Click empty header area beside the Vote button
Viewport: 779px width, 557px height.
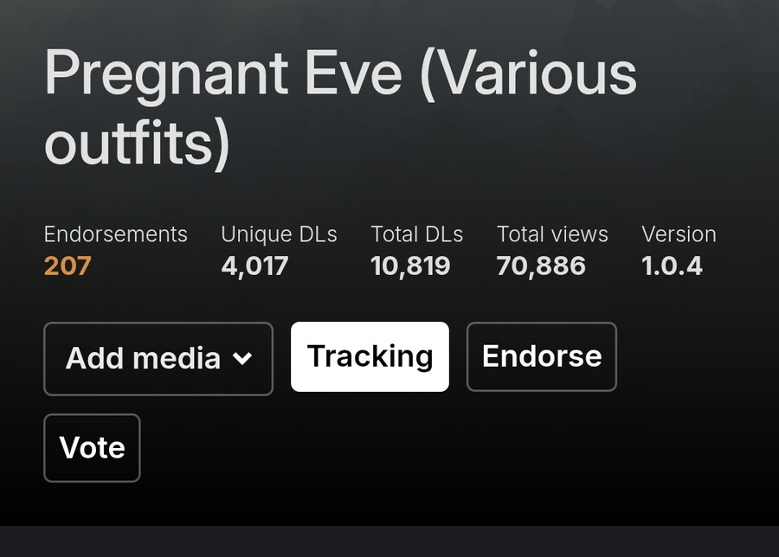pyautogui.click(x=447, y=448)
